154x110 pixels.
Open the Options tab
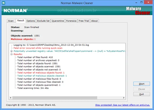[31, 21]
